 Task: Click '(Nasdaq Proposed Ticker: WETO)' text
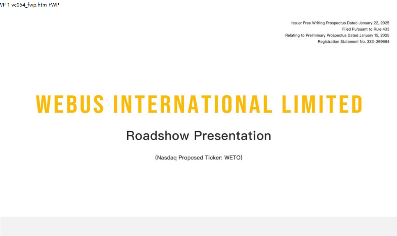coord(199,157)
